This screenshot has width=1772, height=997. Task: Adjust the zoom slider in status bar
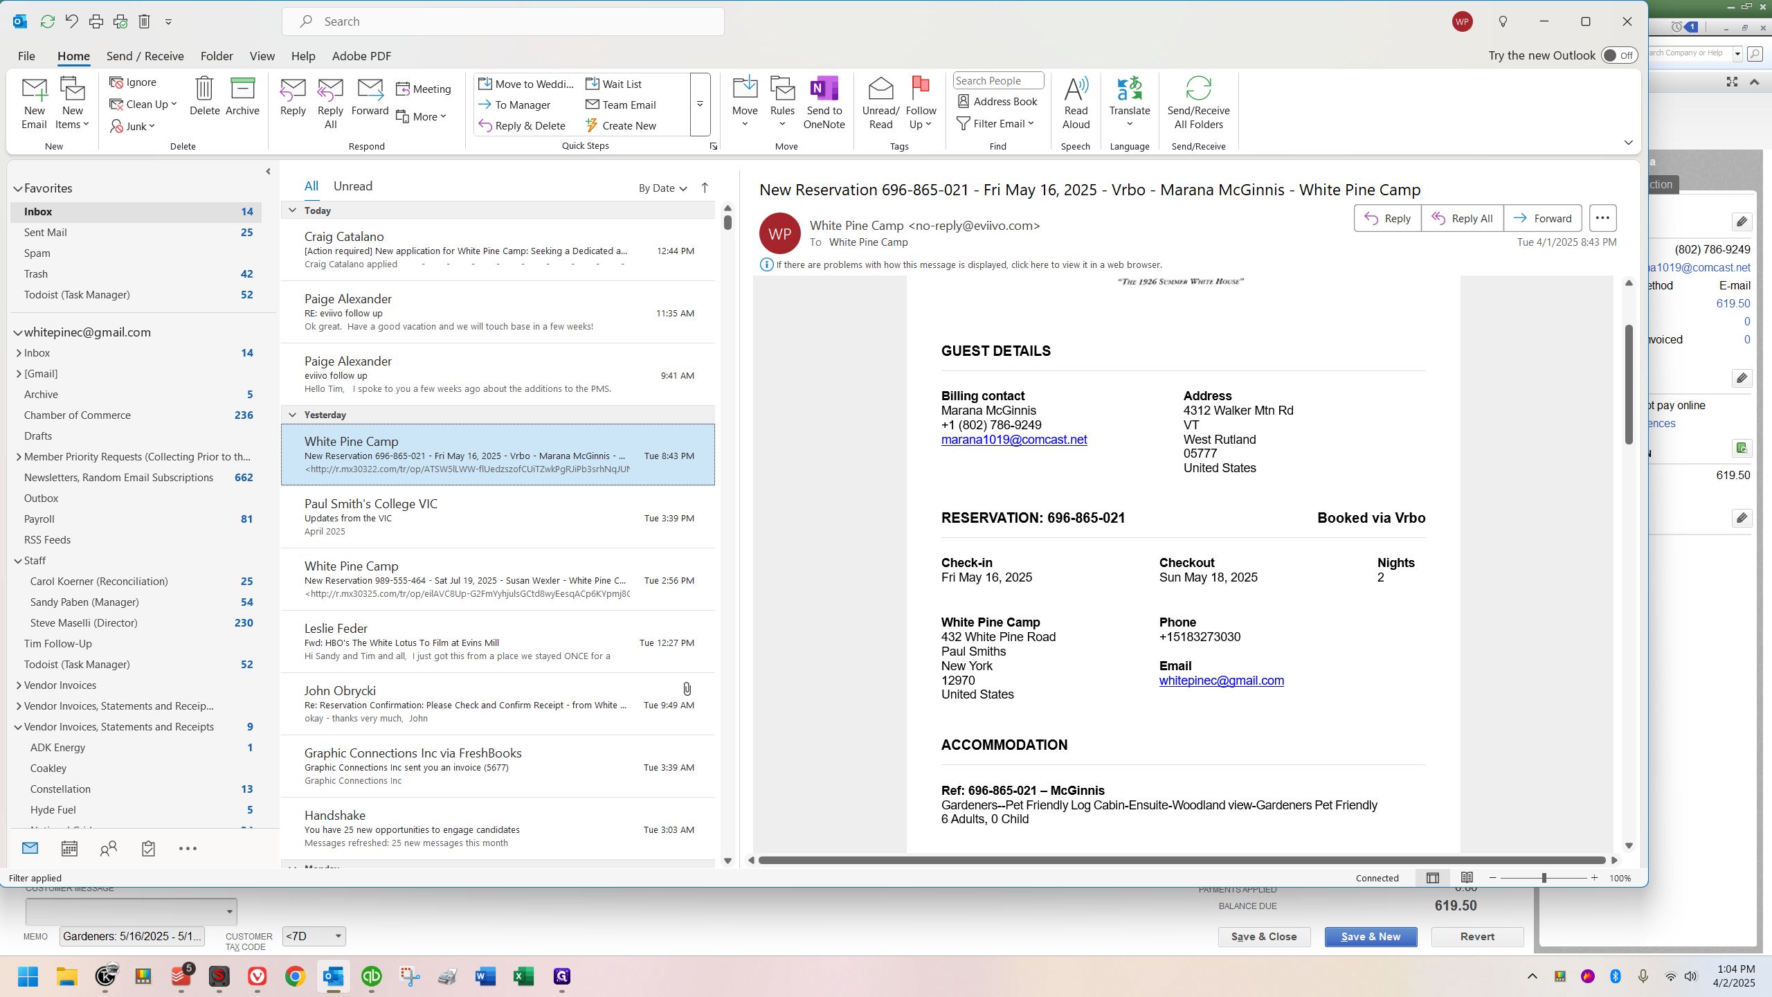click(1544, 878)
